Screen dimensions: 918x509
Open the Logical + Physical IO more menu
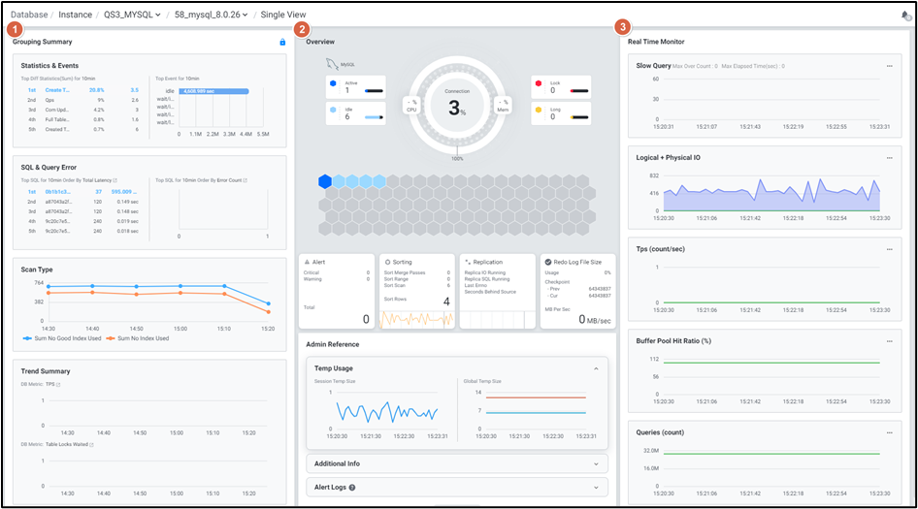[x=889, y=157]
